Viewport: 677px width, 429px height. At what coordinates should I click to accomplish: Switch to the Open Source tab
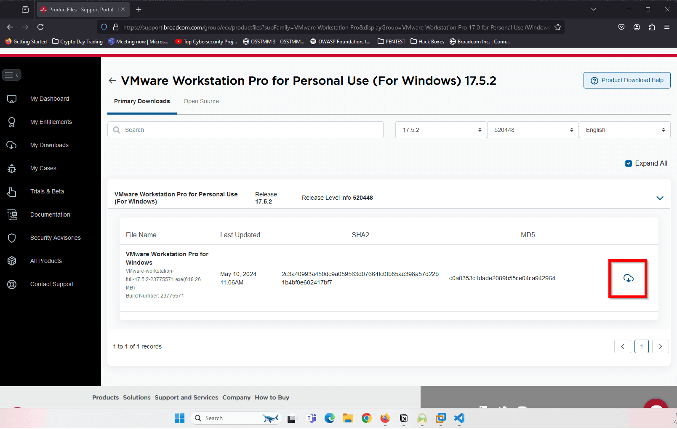point(201,101)
